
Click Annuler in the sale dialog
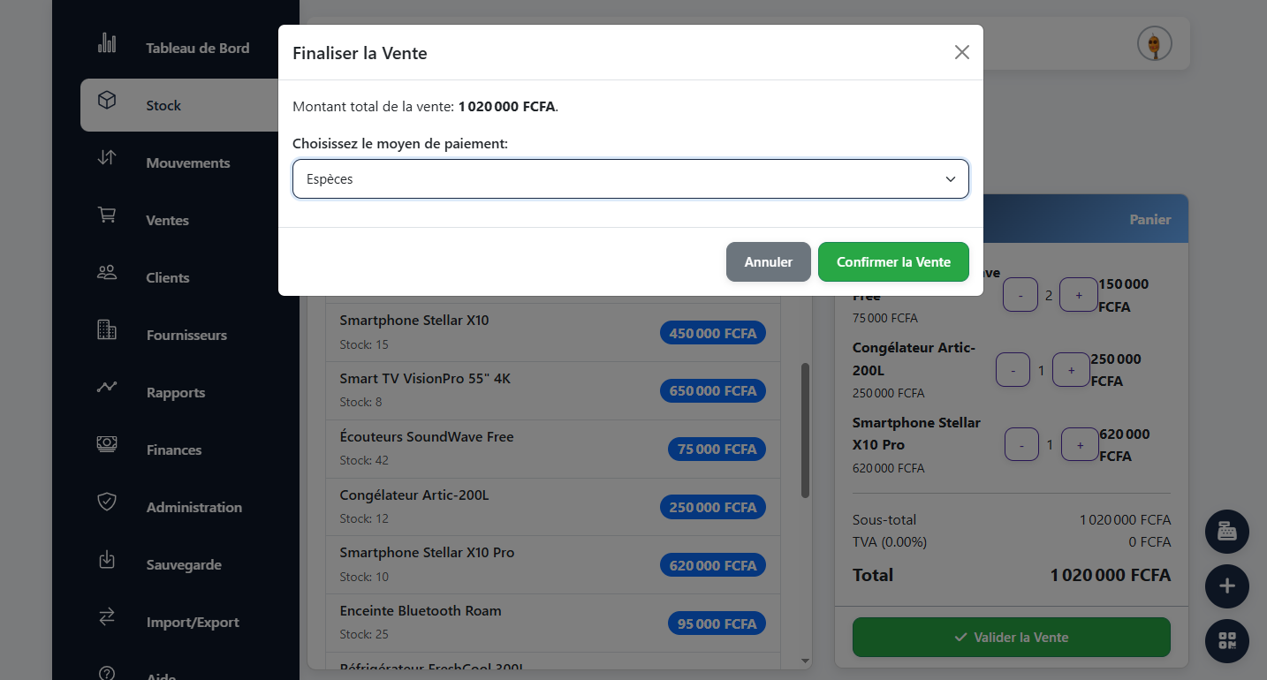(769, 262)
